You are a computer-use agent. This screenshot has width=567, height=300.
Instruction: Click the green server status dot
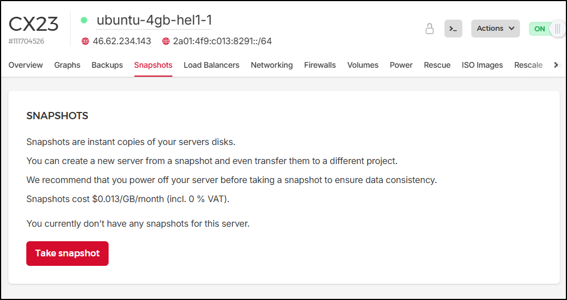[x=84, y=20]
